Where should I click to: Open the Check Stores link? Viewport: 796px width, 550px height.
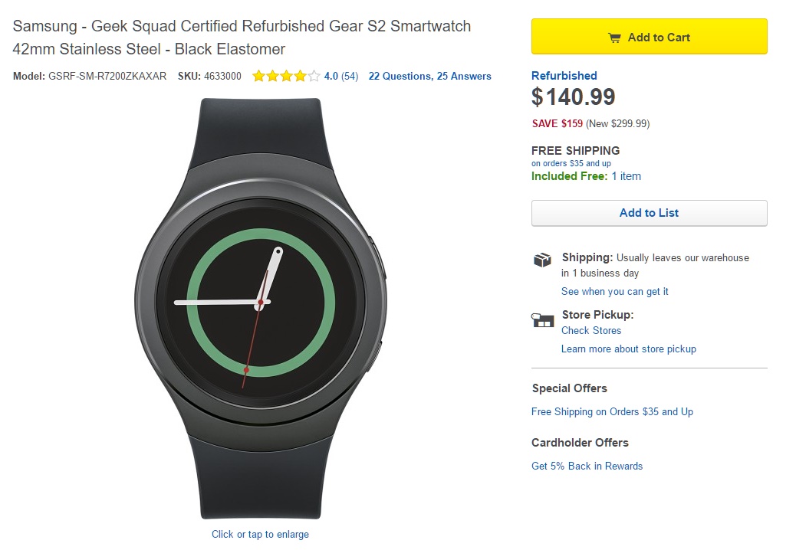tap(590, 330)
